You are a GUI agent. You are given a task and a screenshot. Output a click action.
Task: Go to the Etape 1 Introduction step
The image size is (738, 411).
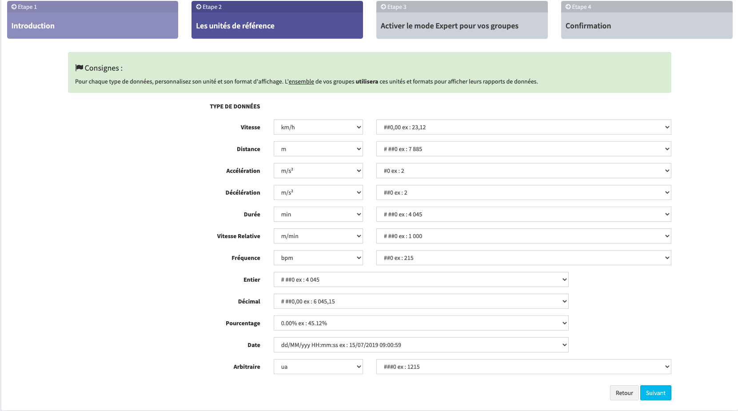tap(92, 20)
